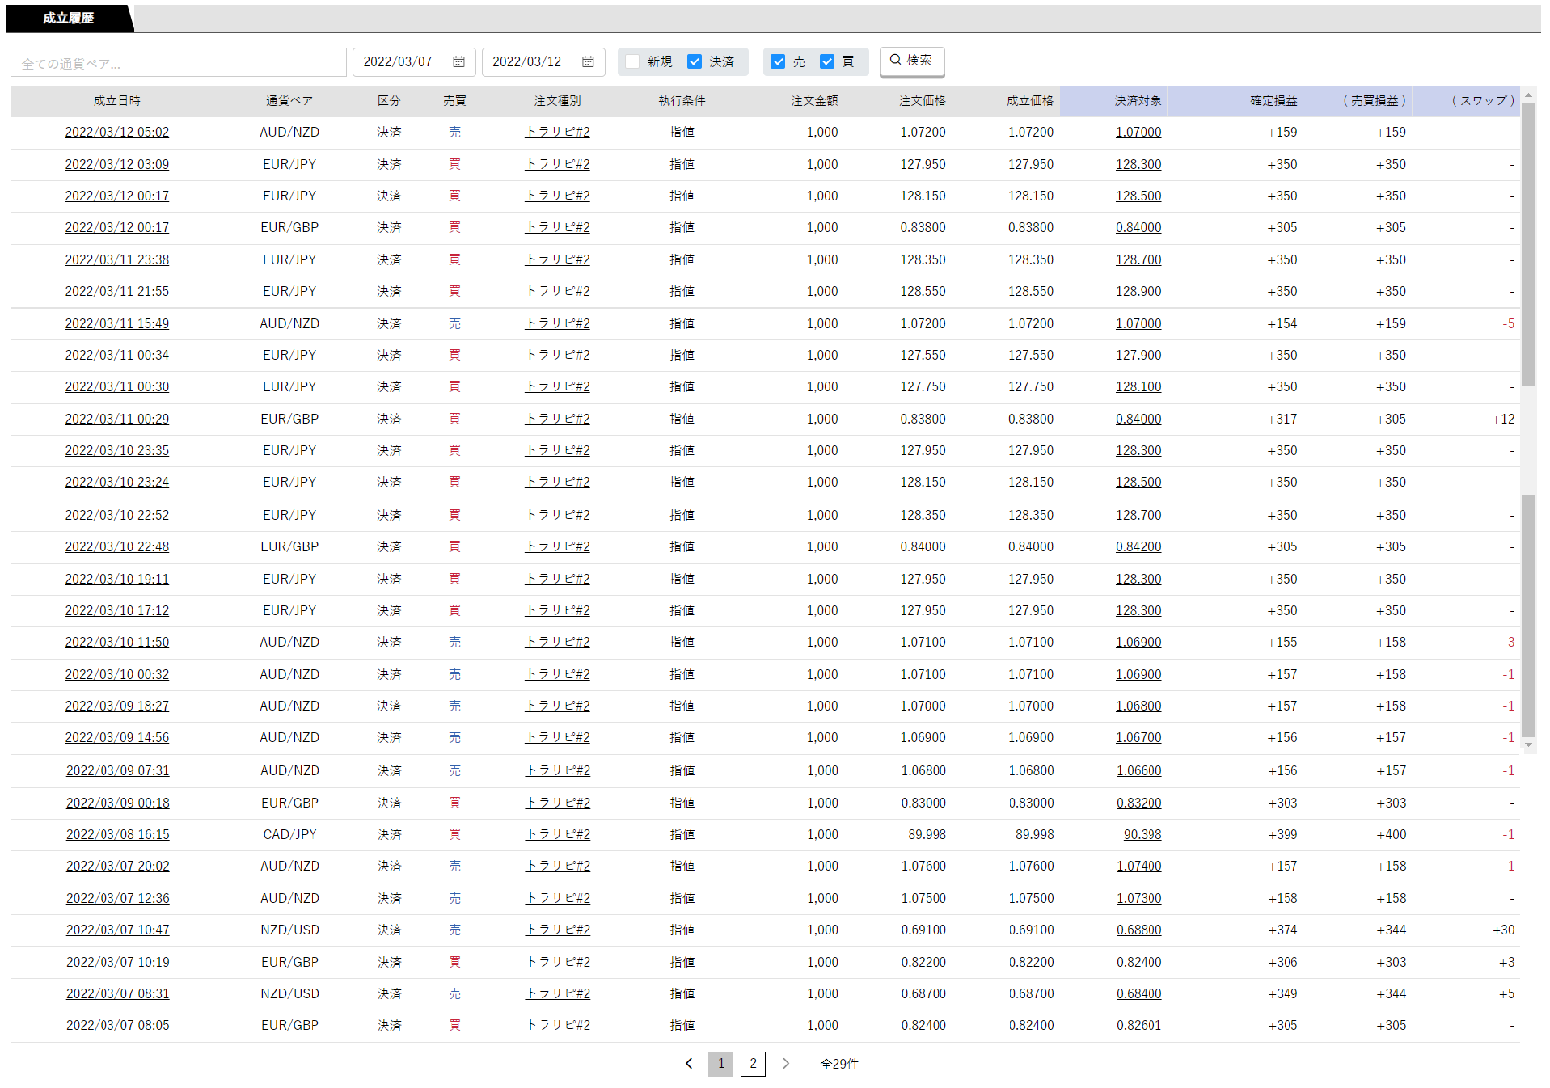Image resolution: width=1550 pixels, height=1088 pixels.
Task: Open the 2022/03/10 11:50 trade link
Action: point(117,643)
